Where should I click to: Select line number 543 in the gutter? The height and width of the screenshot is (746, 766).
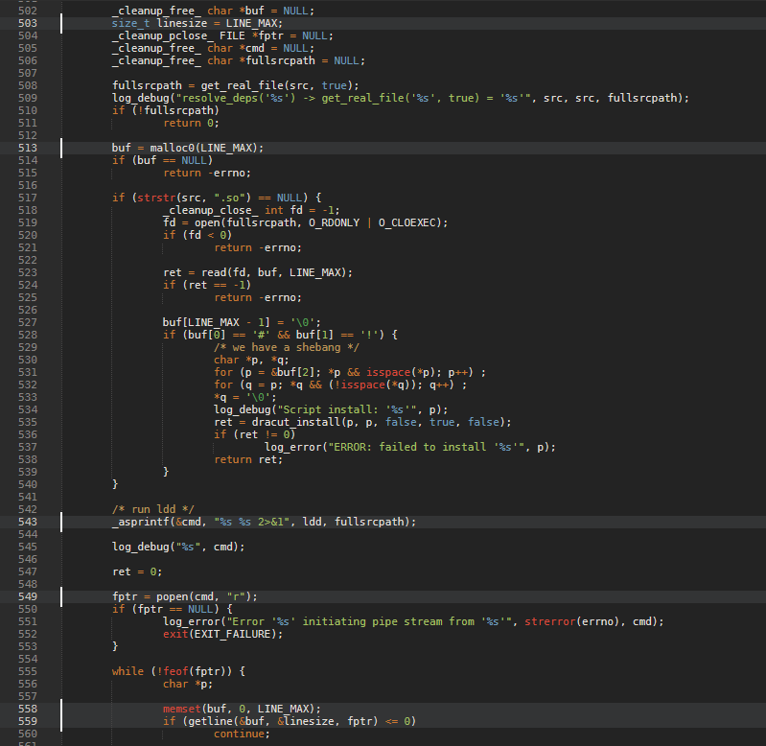click(x=27, y=522)
